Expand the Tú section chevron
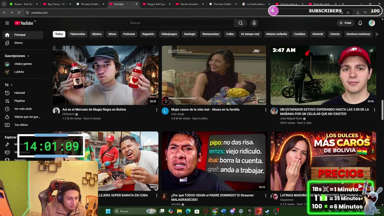The image size is (384, 216). pos(12,85)
